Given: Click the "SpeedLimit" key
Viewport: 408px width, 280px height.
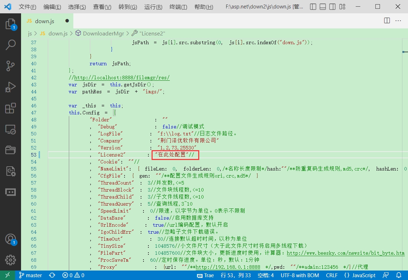Looking at the screenshot, I should [114, 211].
